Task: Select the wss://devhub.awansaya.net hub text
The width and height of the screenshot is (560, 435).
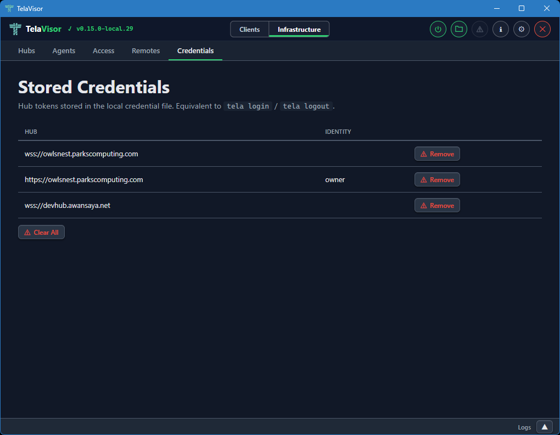Action: pyautogui.click(x=68, y=205)
